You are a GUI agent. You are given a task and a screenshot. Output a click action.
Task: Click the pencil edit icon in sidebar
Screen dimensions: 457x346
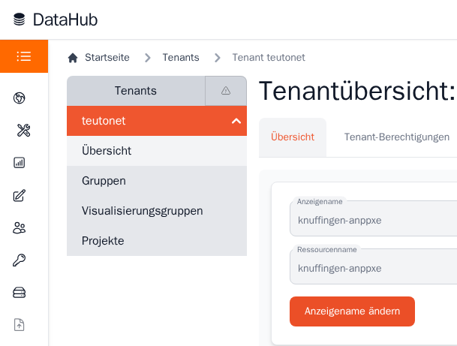click(x=20, y=196)
